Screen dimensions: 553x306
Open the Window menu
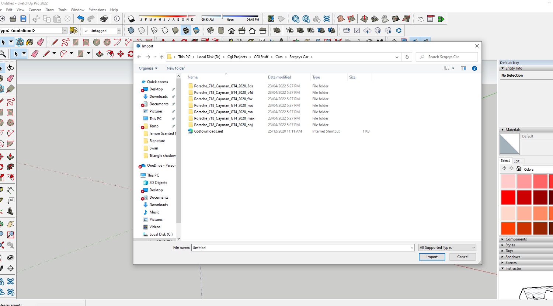[x=77, y=10]
